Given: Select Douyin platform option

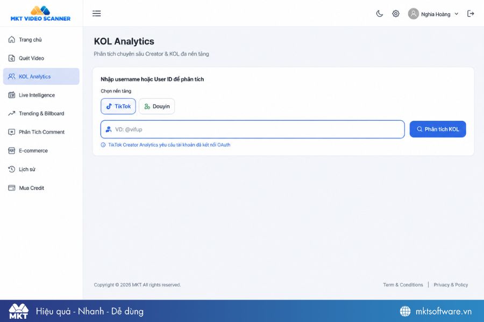Looking at the screenshot, I should tap(157, 106).
